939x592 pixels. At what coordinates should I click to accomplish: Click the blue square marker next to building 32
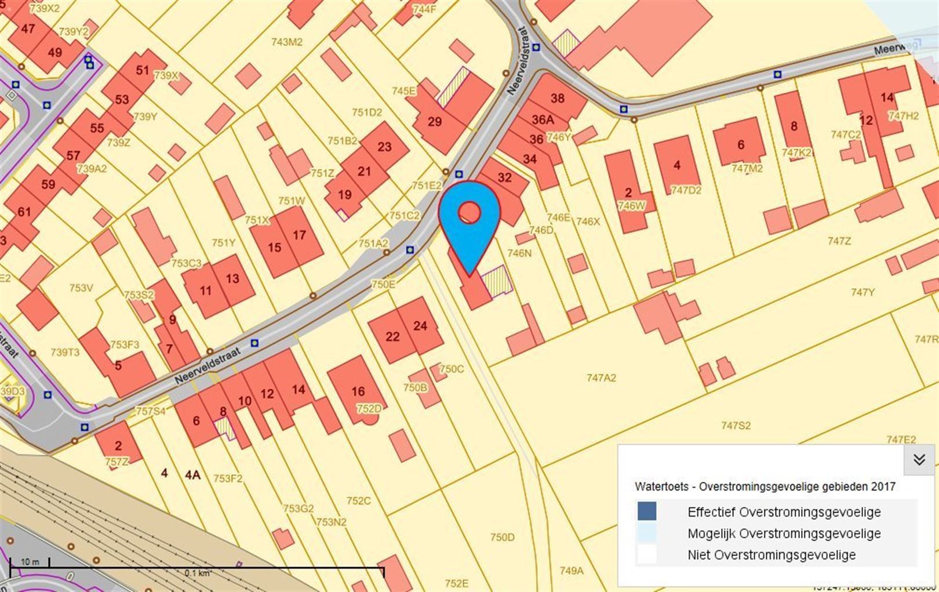pyautogui.click(x=459, y=174)
